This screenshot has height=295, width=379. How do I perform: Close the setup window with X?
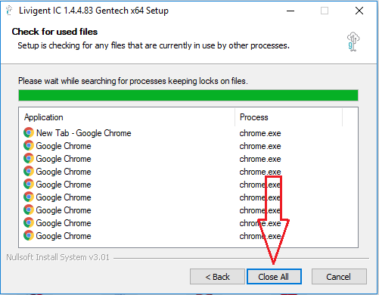click(x=359, y=11)
